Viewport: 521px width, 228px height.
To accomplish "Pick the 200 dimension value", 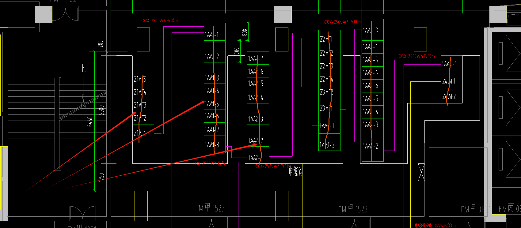I will (x=100, y=44).
